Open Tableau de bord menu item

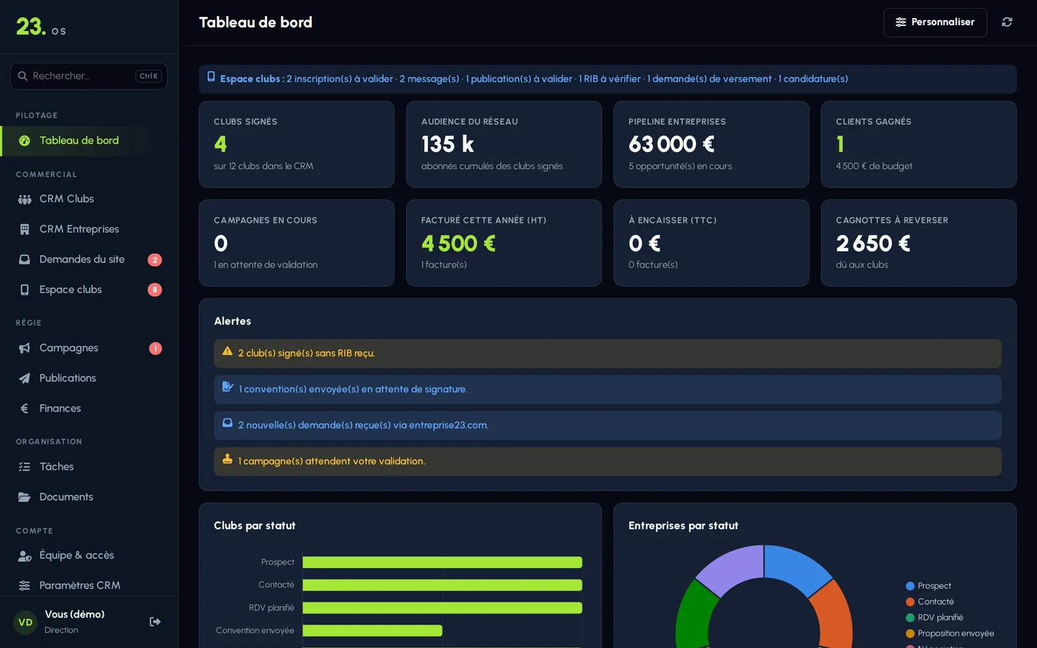click(x=89, y=141)
